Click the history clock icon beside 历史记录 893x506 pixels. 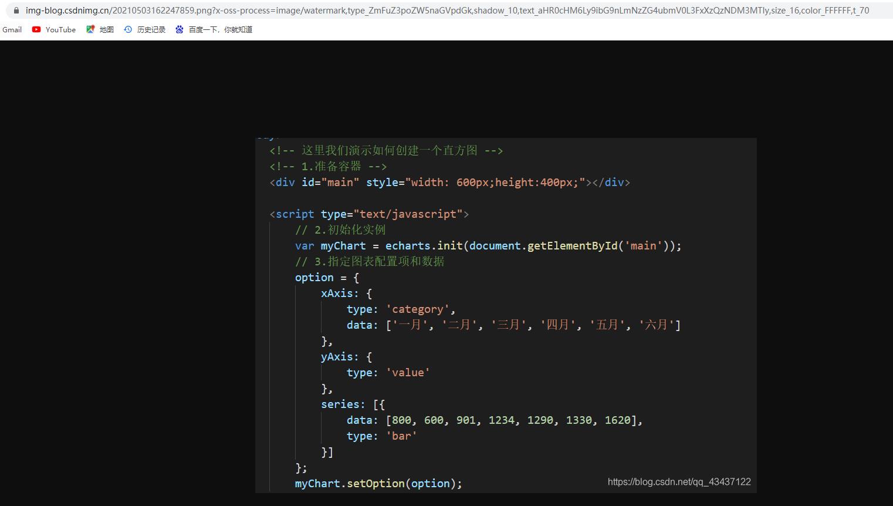point(128,29)
